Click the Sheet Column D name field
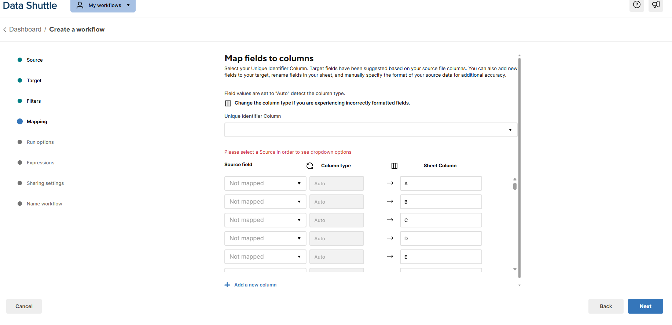Screen dimensions: 672x325 (x=441, y=238)
